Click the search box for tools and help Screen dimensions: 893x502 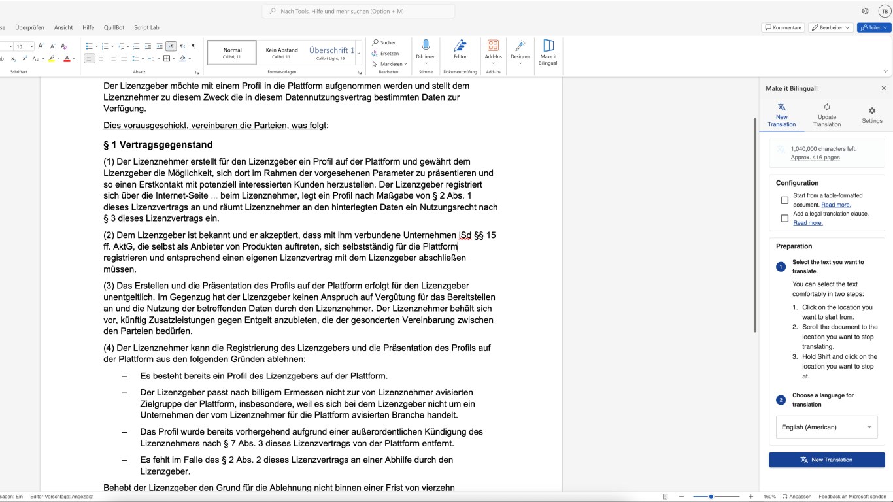pos(358,11)
